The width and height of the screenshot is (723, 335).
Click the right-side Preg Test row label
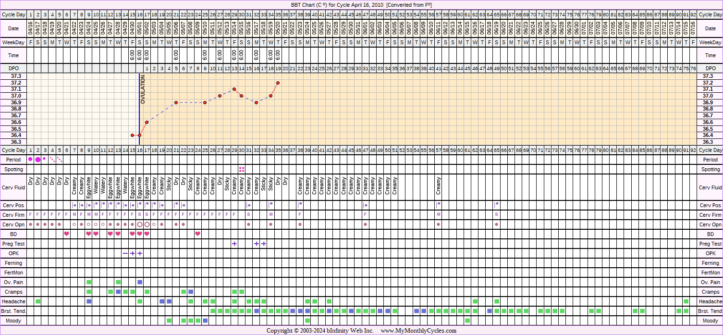pos(710,244)
